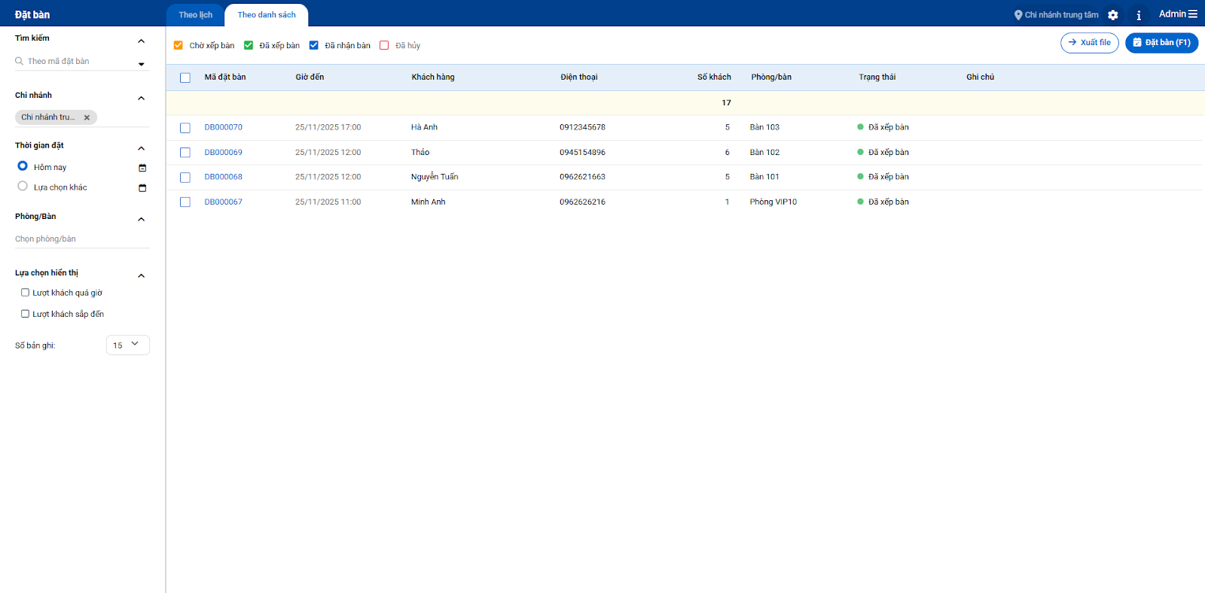Collapse the Thời gian đặt section
The image size is (1205, 593).
tap(141, 148)
